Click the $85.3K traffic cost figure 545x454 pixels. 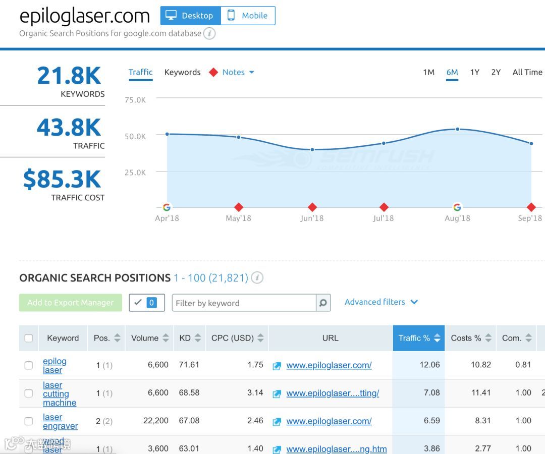62,179
